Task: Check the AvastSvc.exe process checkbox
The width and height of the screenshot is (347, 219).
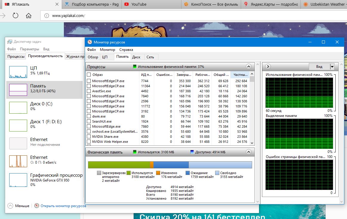Action: (89, 91)
